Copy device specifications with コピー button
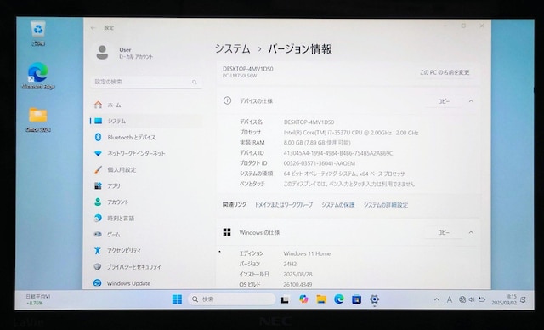The height and width of the screenshot is (330, 544). point(444,101)
